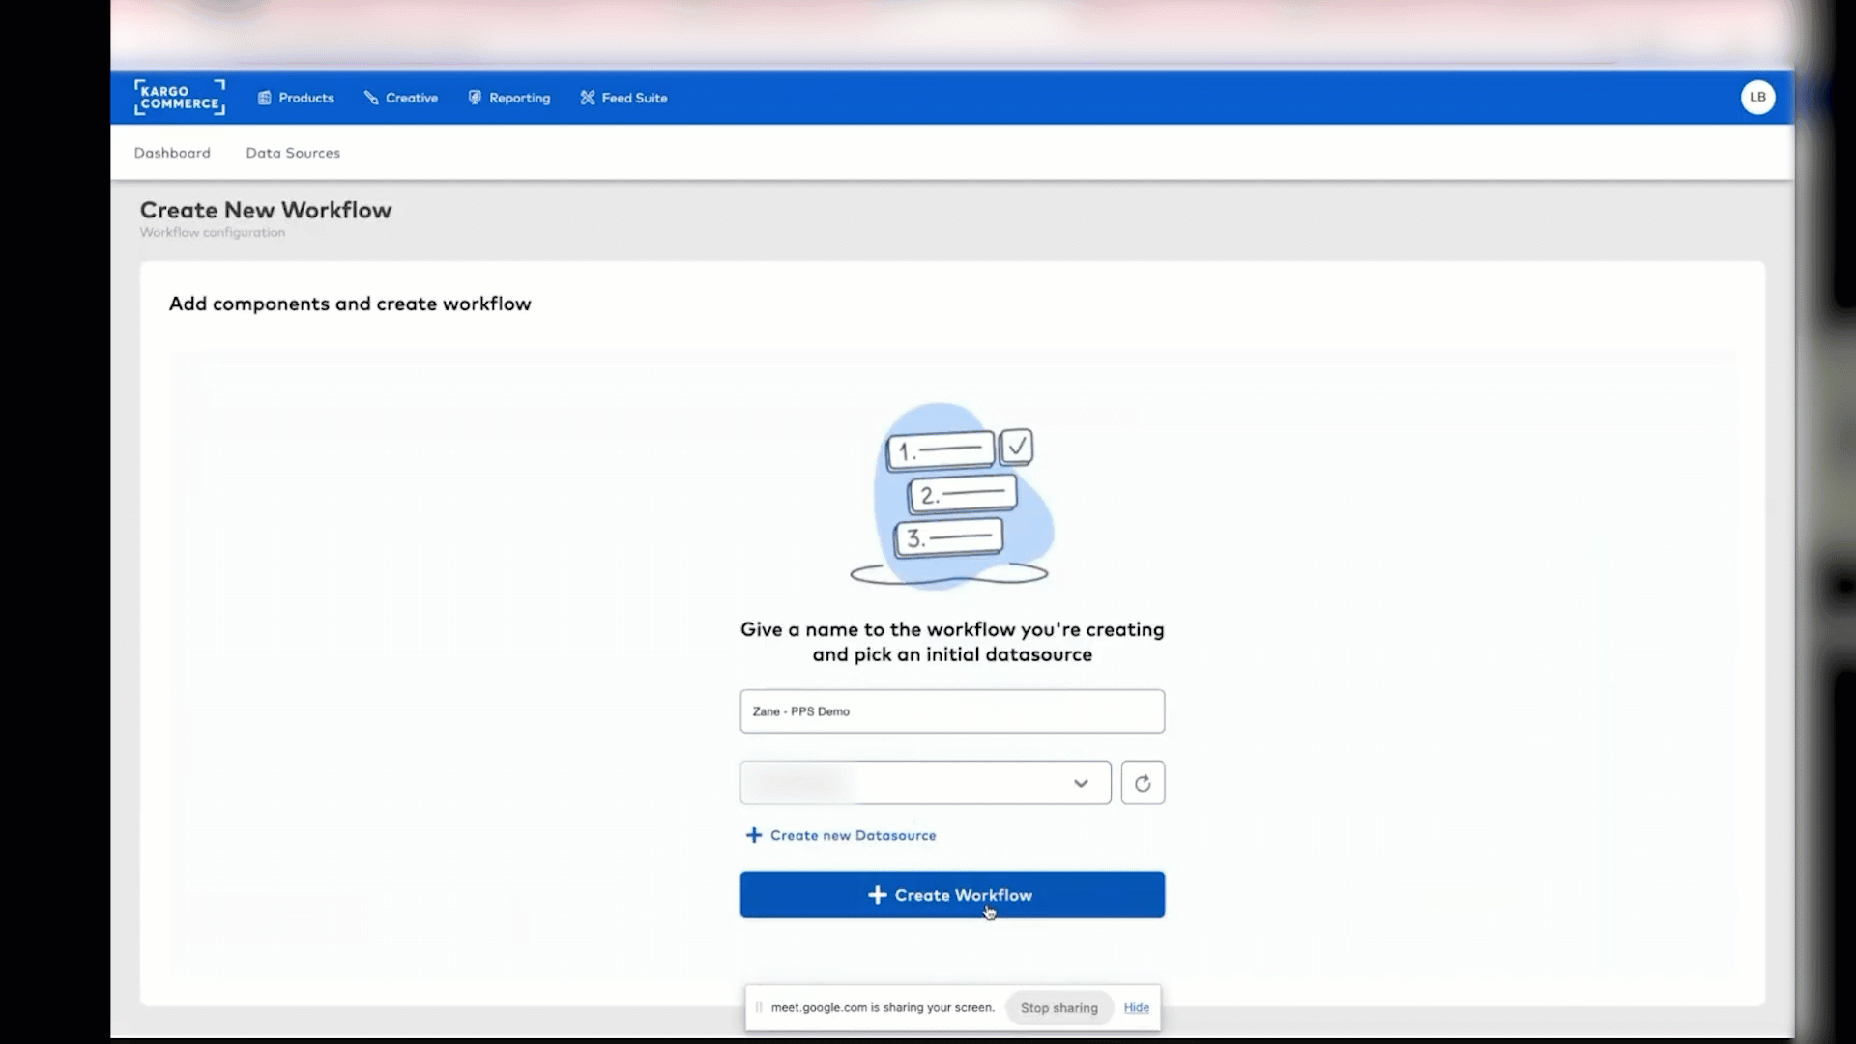Click the plus icon inside Create Workflow button
This screenshot has height=1044, width=1856.
(877, 895)
